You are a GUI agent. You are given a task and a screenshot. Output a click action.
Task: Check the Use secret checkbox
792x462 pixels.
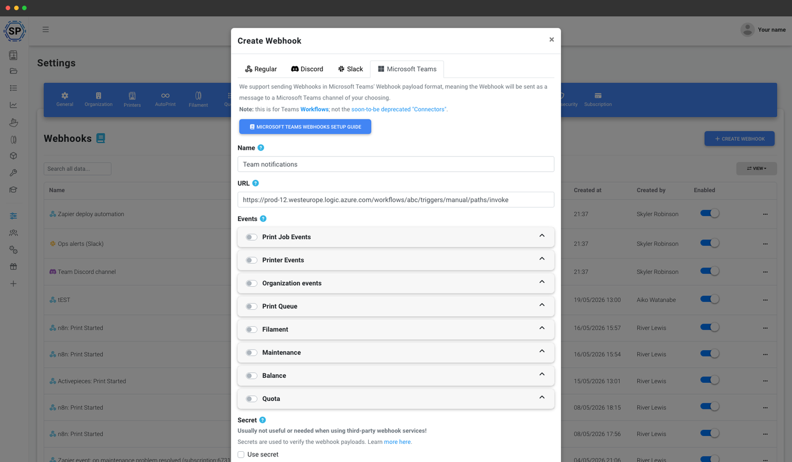pos(241,455)
